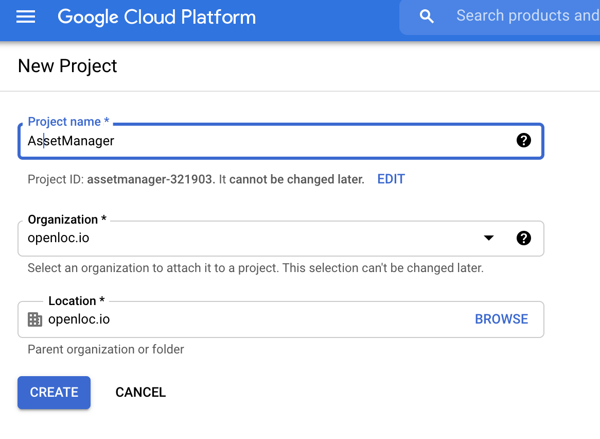Image resolution: width=600 pixels, height=439 pixels.
Task: Click the search products bar
Action: coord(525,15)
